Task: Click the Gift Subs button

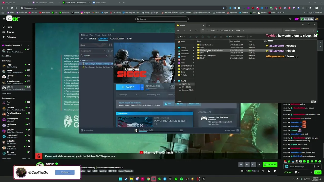Action: 270,165
